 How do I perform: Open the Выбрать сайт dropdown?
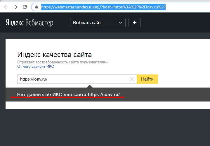pos(94,23)
